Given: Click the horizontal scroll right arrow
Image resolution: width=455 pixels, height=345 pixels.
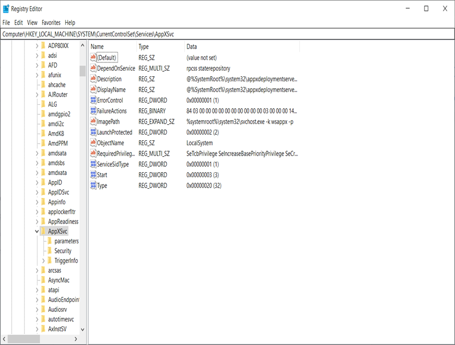Looking at the screenshot, I should (x=76, y=339).
